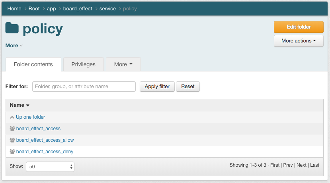Navigate to board_effect in the breadcrumb

coord(77,9)
